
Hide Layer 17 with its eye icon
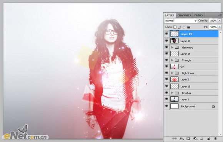[166, 41]
